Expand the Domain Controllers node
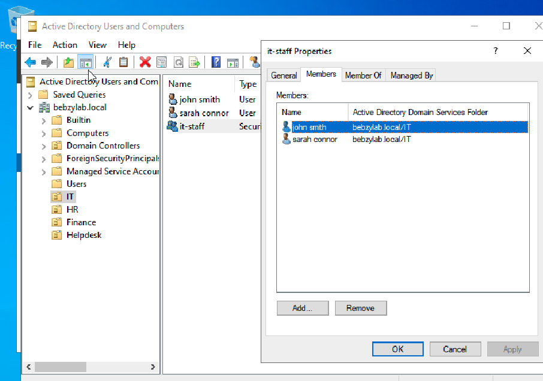543x381 pixels. pos(44,146)
